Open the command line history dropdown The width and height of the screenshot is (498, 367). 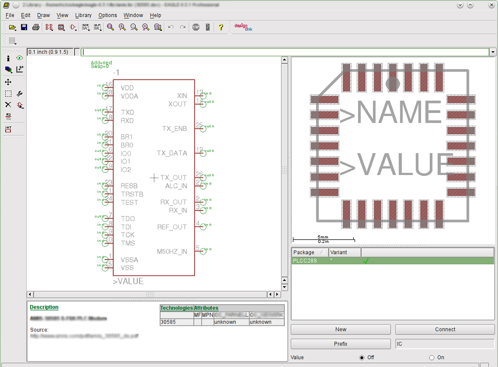pos(493,52)
